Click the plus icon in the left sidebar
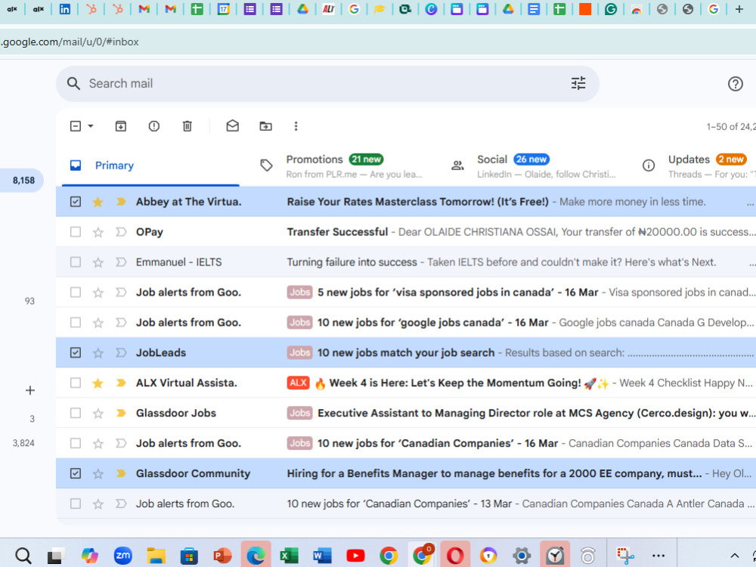 pos(30,390)
